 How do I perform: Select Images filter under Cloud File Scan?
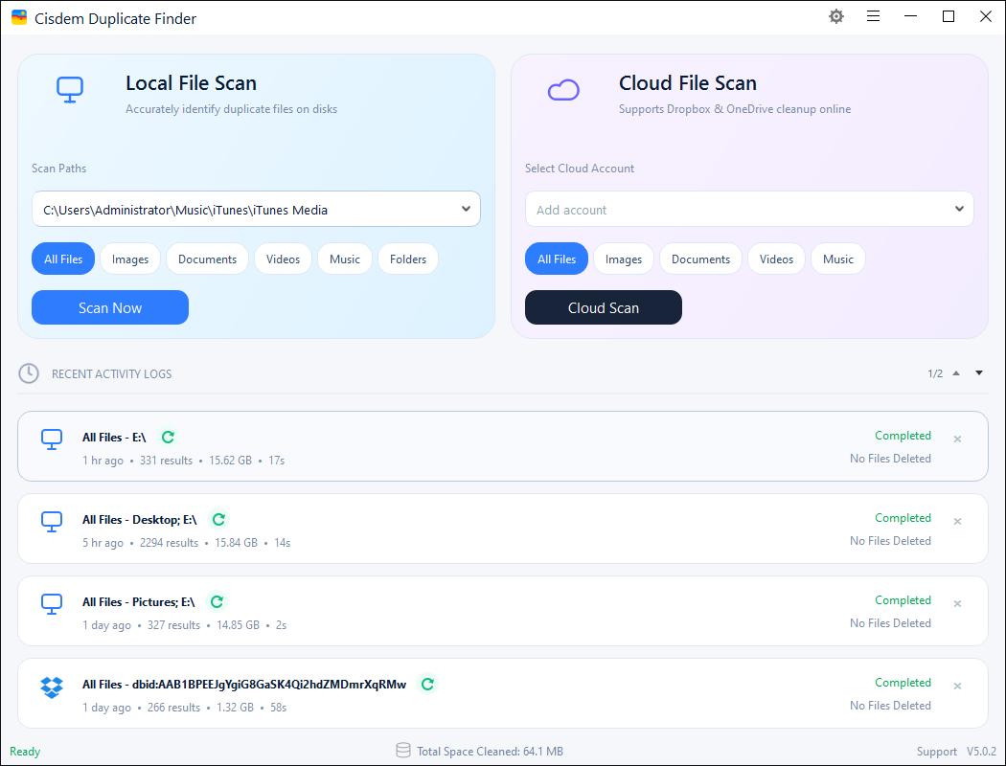(x=624, y=259)
